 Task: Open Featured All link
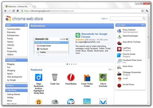click(x=110, y=70)
